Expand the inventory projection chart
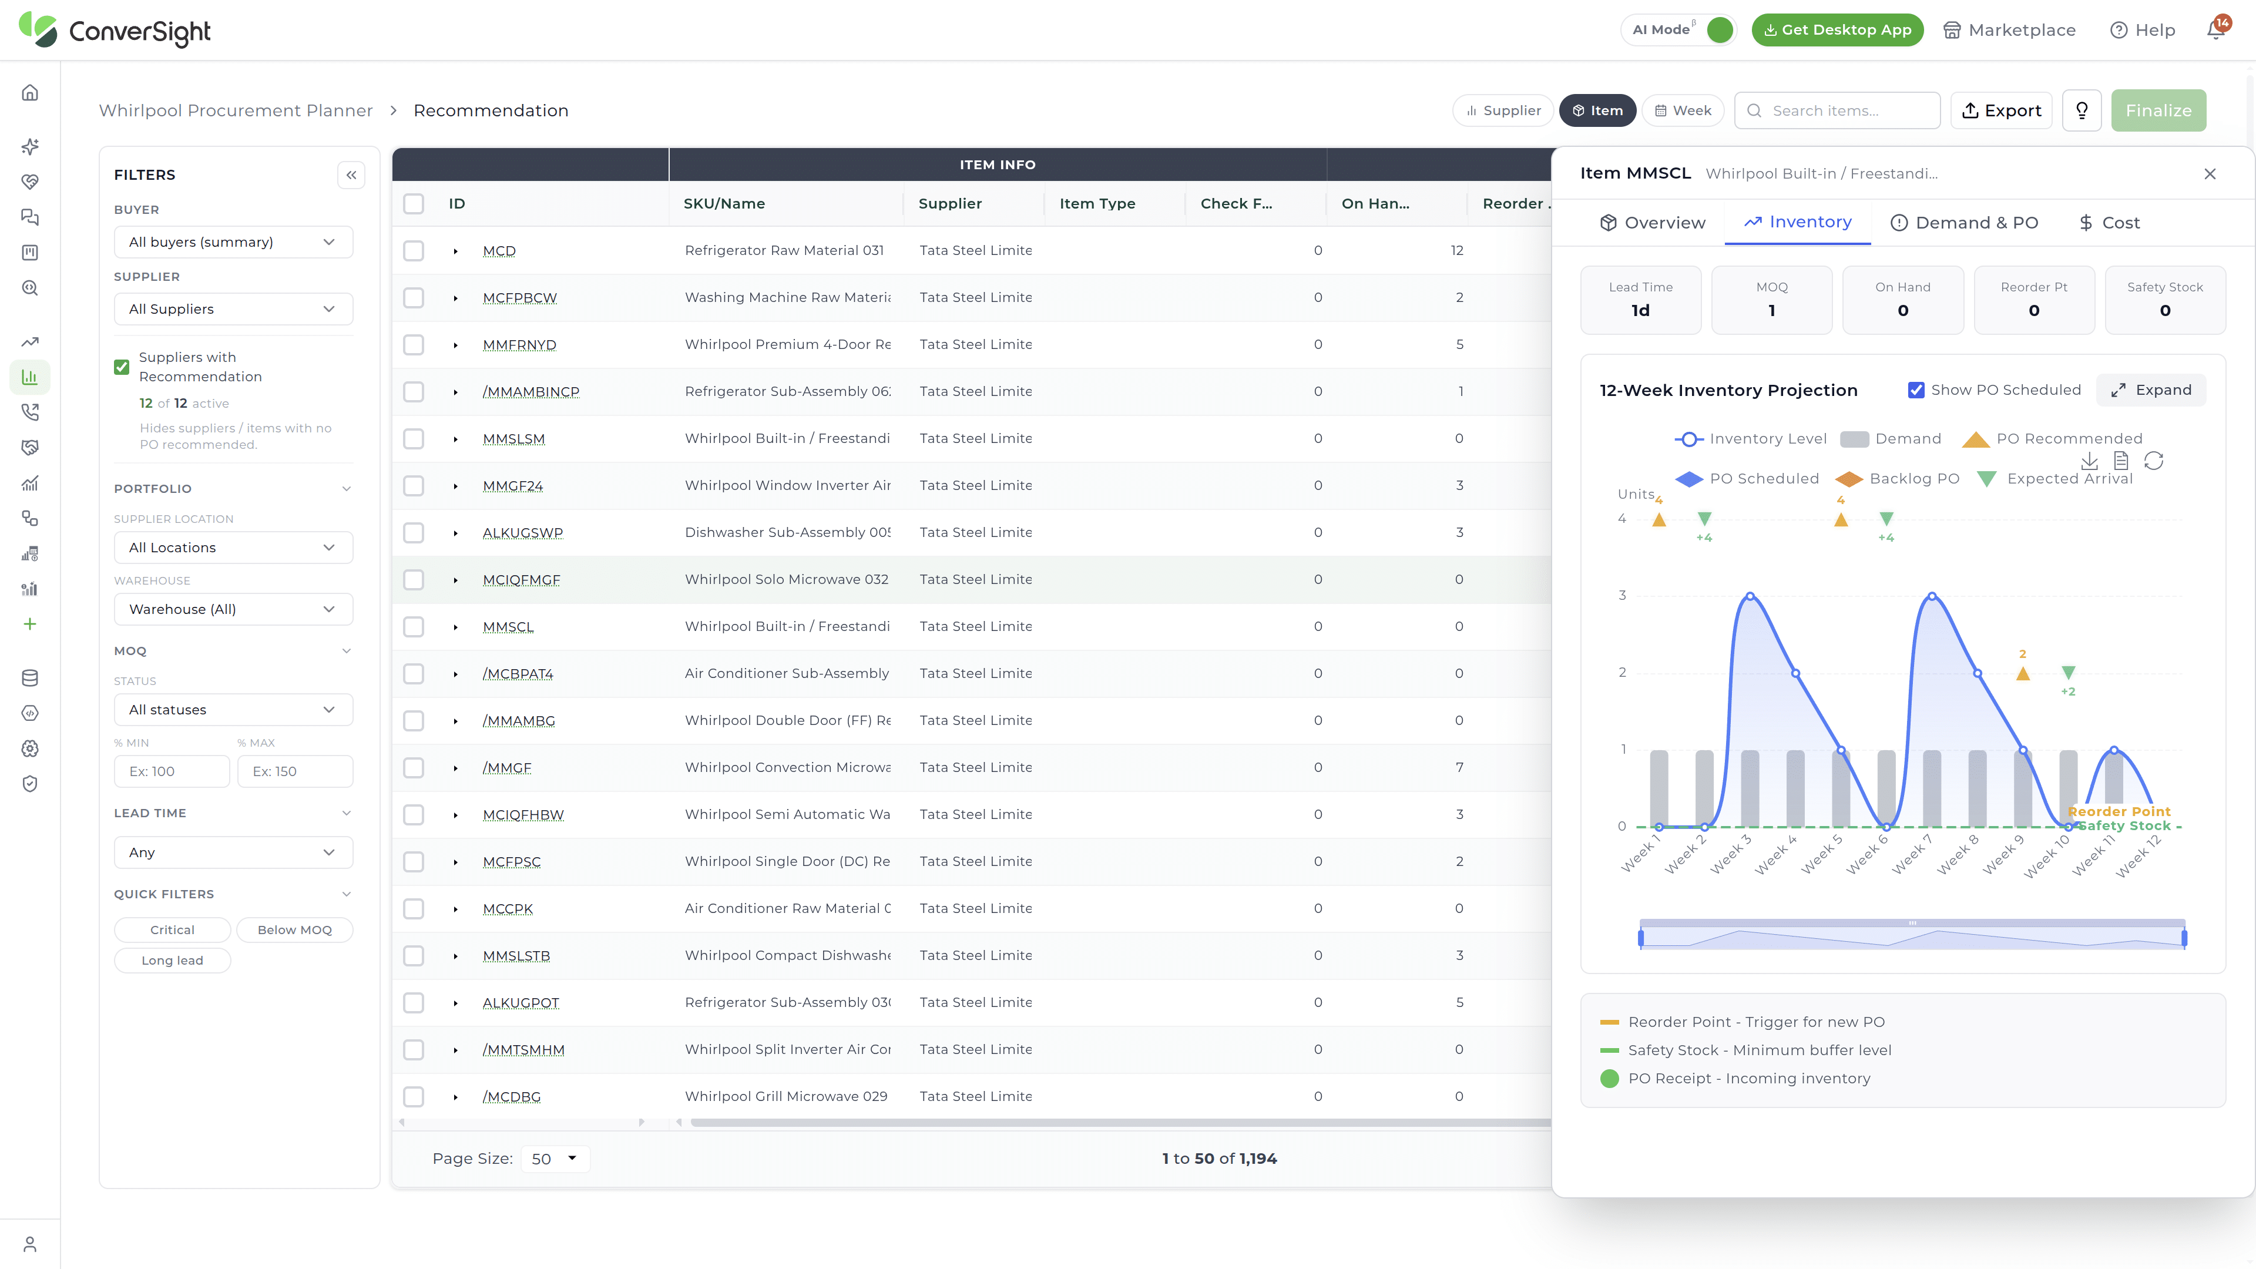This screenshot has width=2256, height=1269. 2150,390
